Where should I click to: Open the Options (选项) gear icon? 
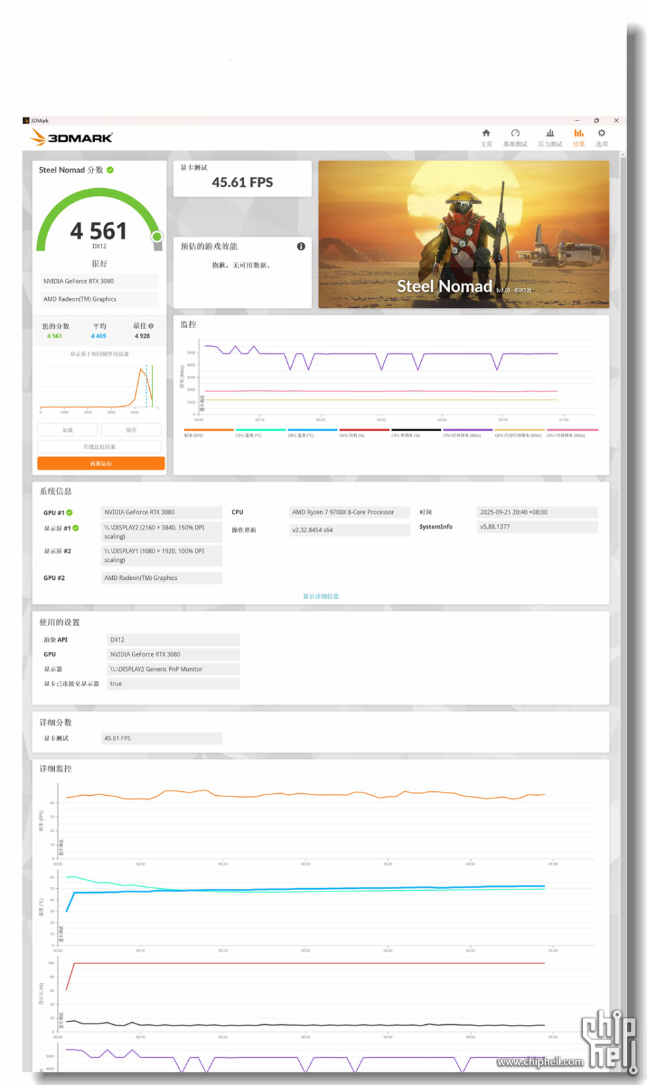[x=601, y=133]
